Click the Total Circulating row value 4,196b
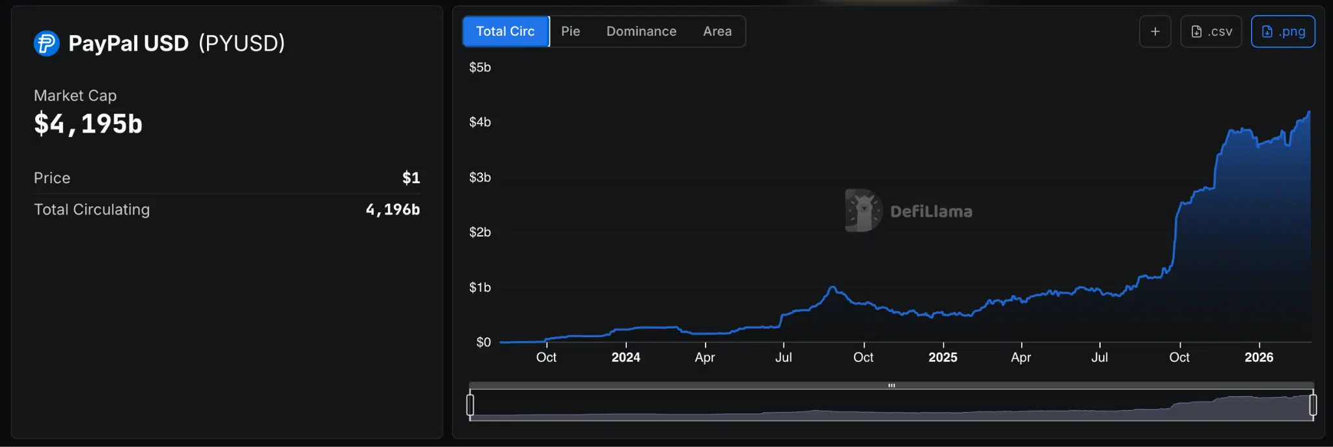The height and width of the screenshot is (447, 1333). point(392,209)
